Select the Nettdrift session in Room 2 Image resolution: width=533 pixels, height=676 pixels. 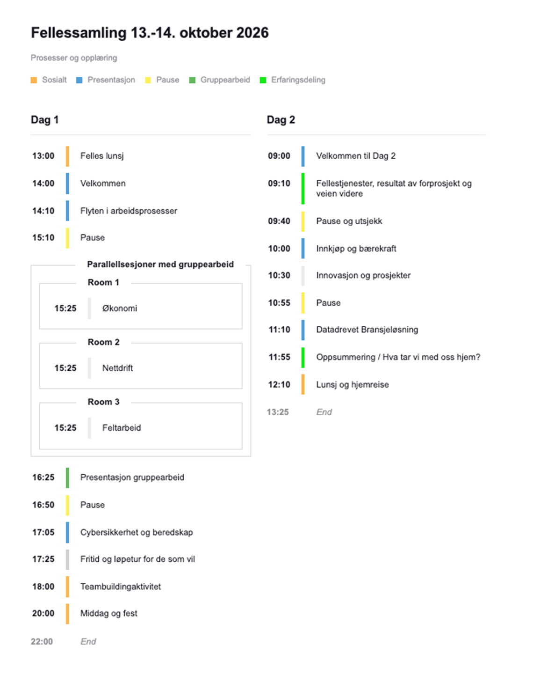pyautogui.click(x=117, y=368)
